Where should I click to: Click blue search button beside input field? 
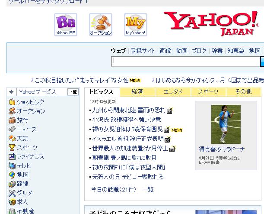coord(262,62)
